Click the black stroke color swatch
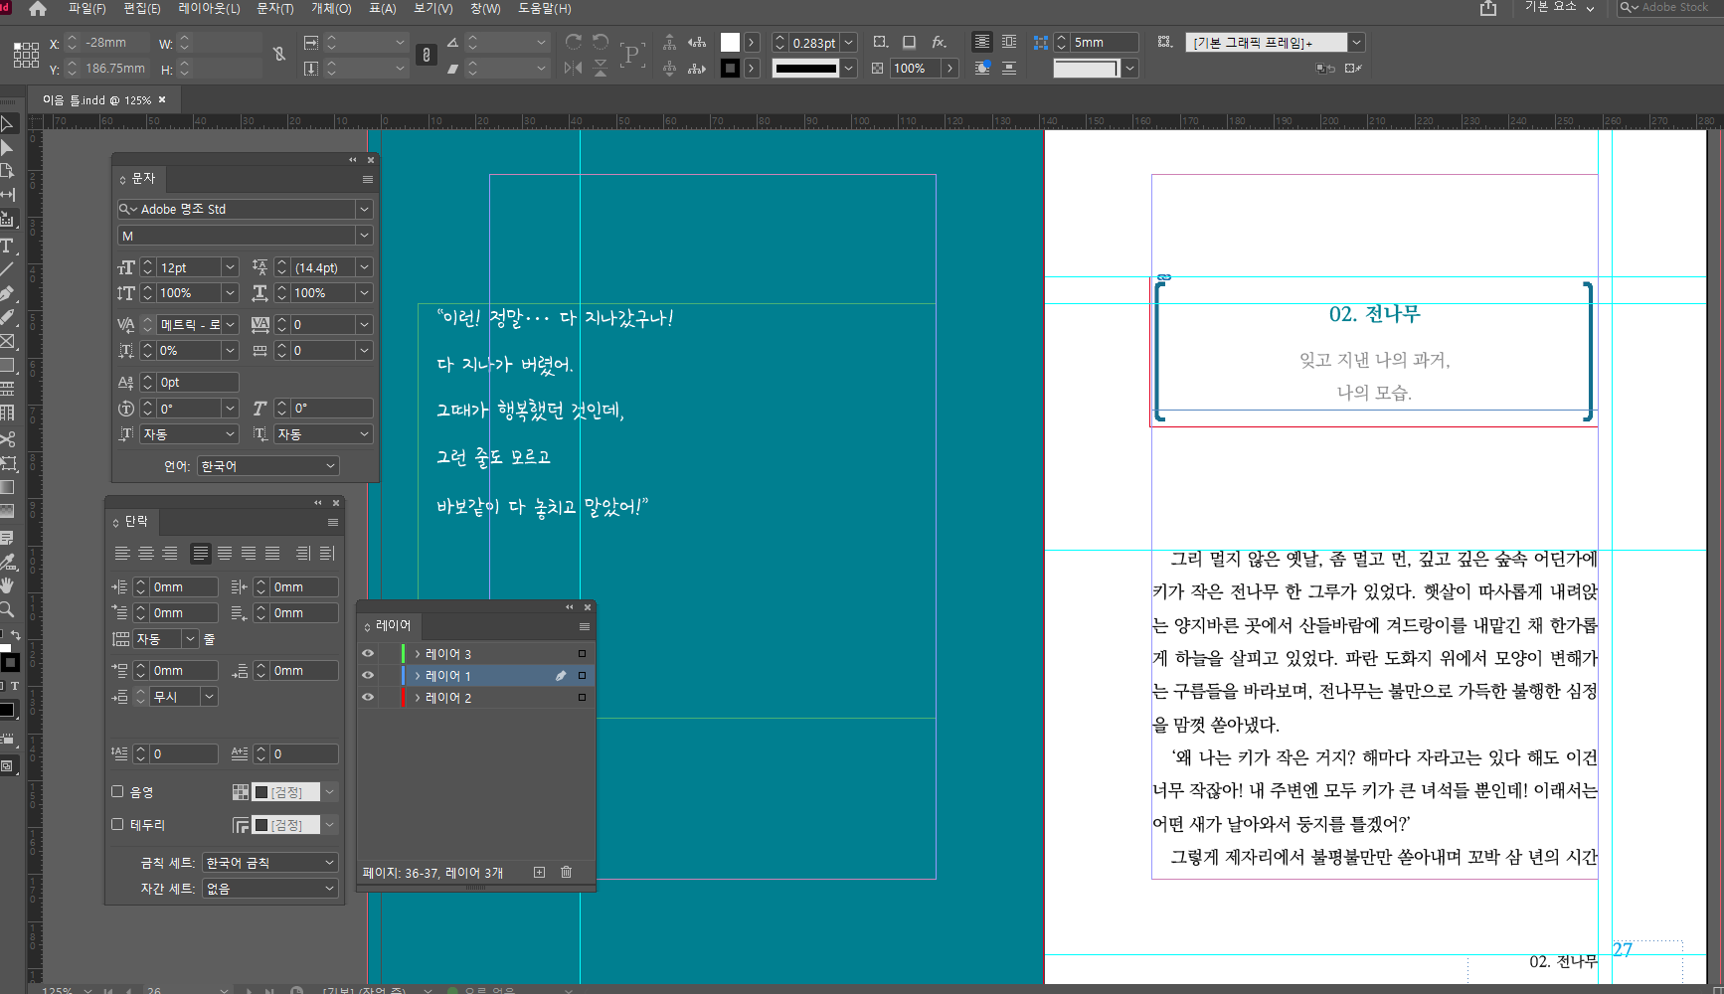Image resolution: width=1724 pixels, height=994 pixels. point(730,68)
